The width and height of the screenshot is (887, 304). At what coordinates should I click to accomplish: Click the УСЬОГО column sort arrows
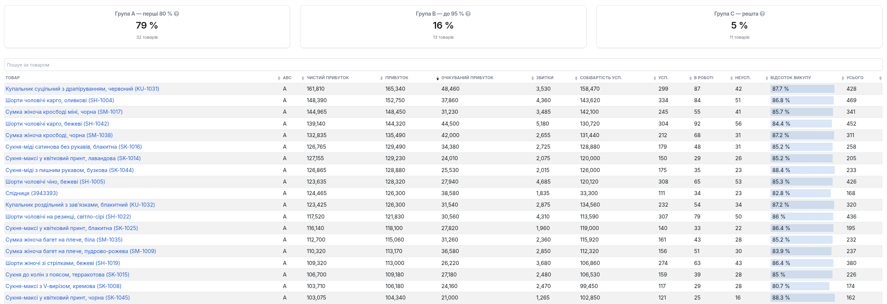(880, 78)
